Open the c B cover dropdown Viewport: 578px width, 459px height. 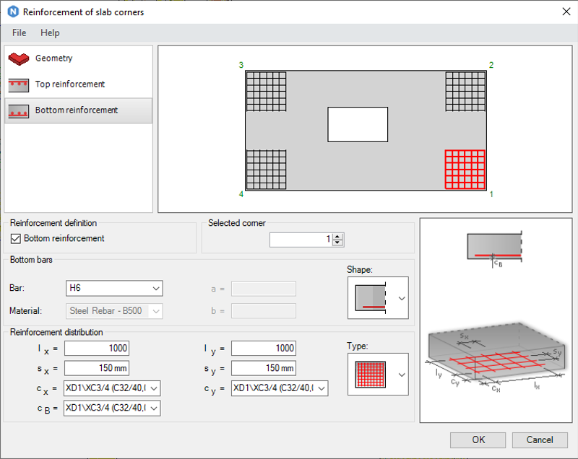[x=112, y=408]
